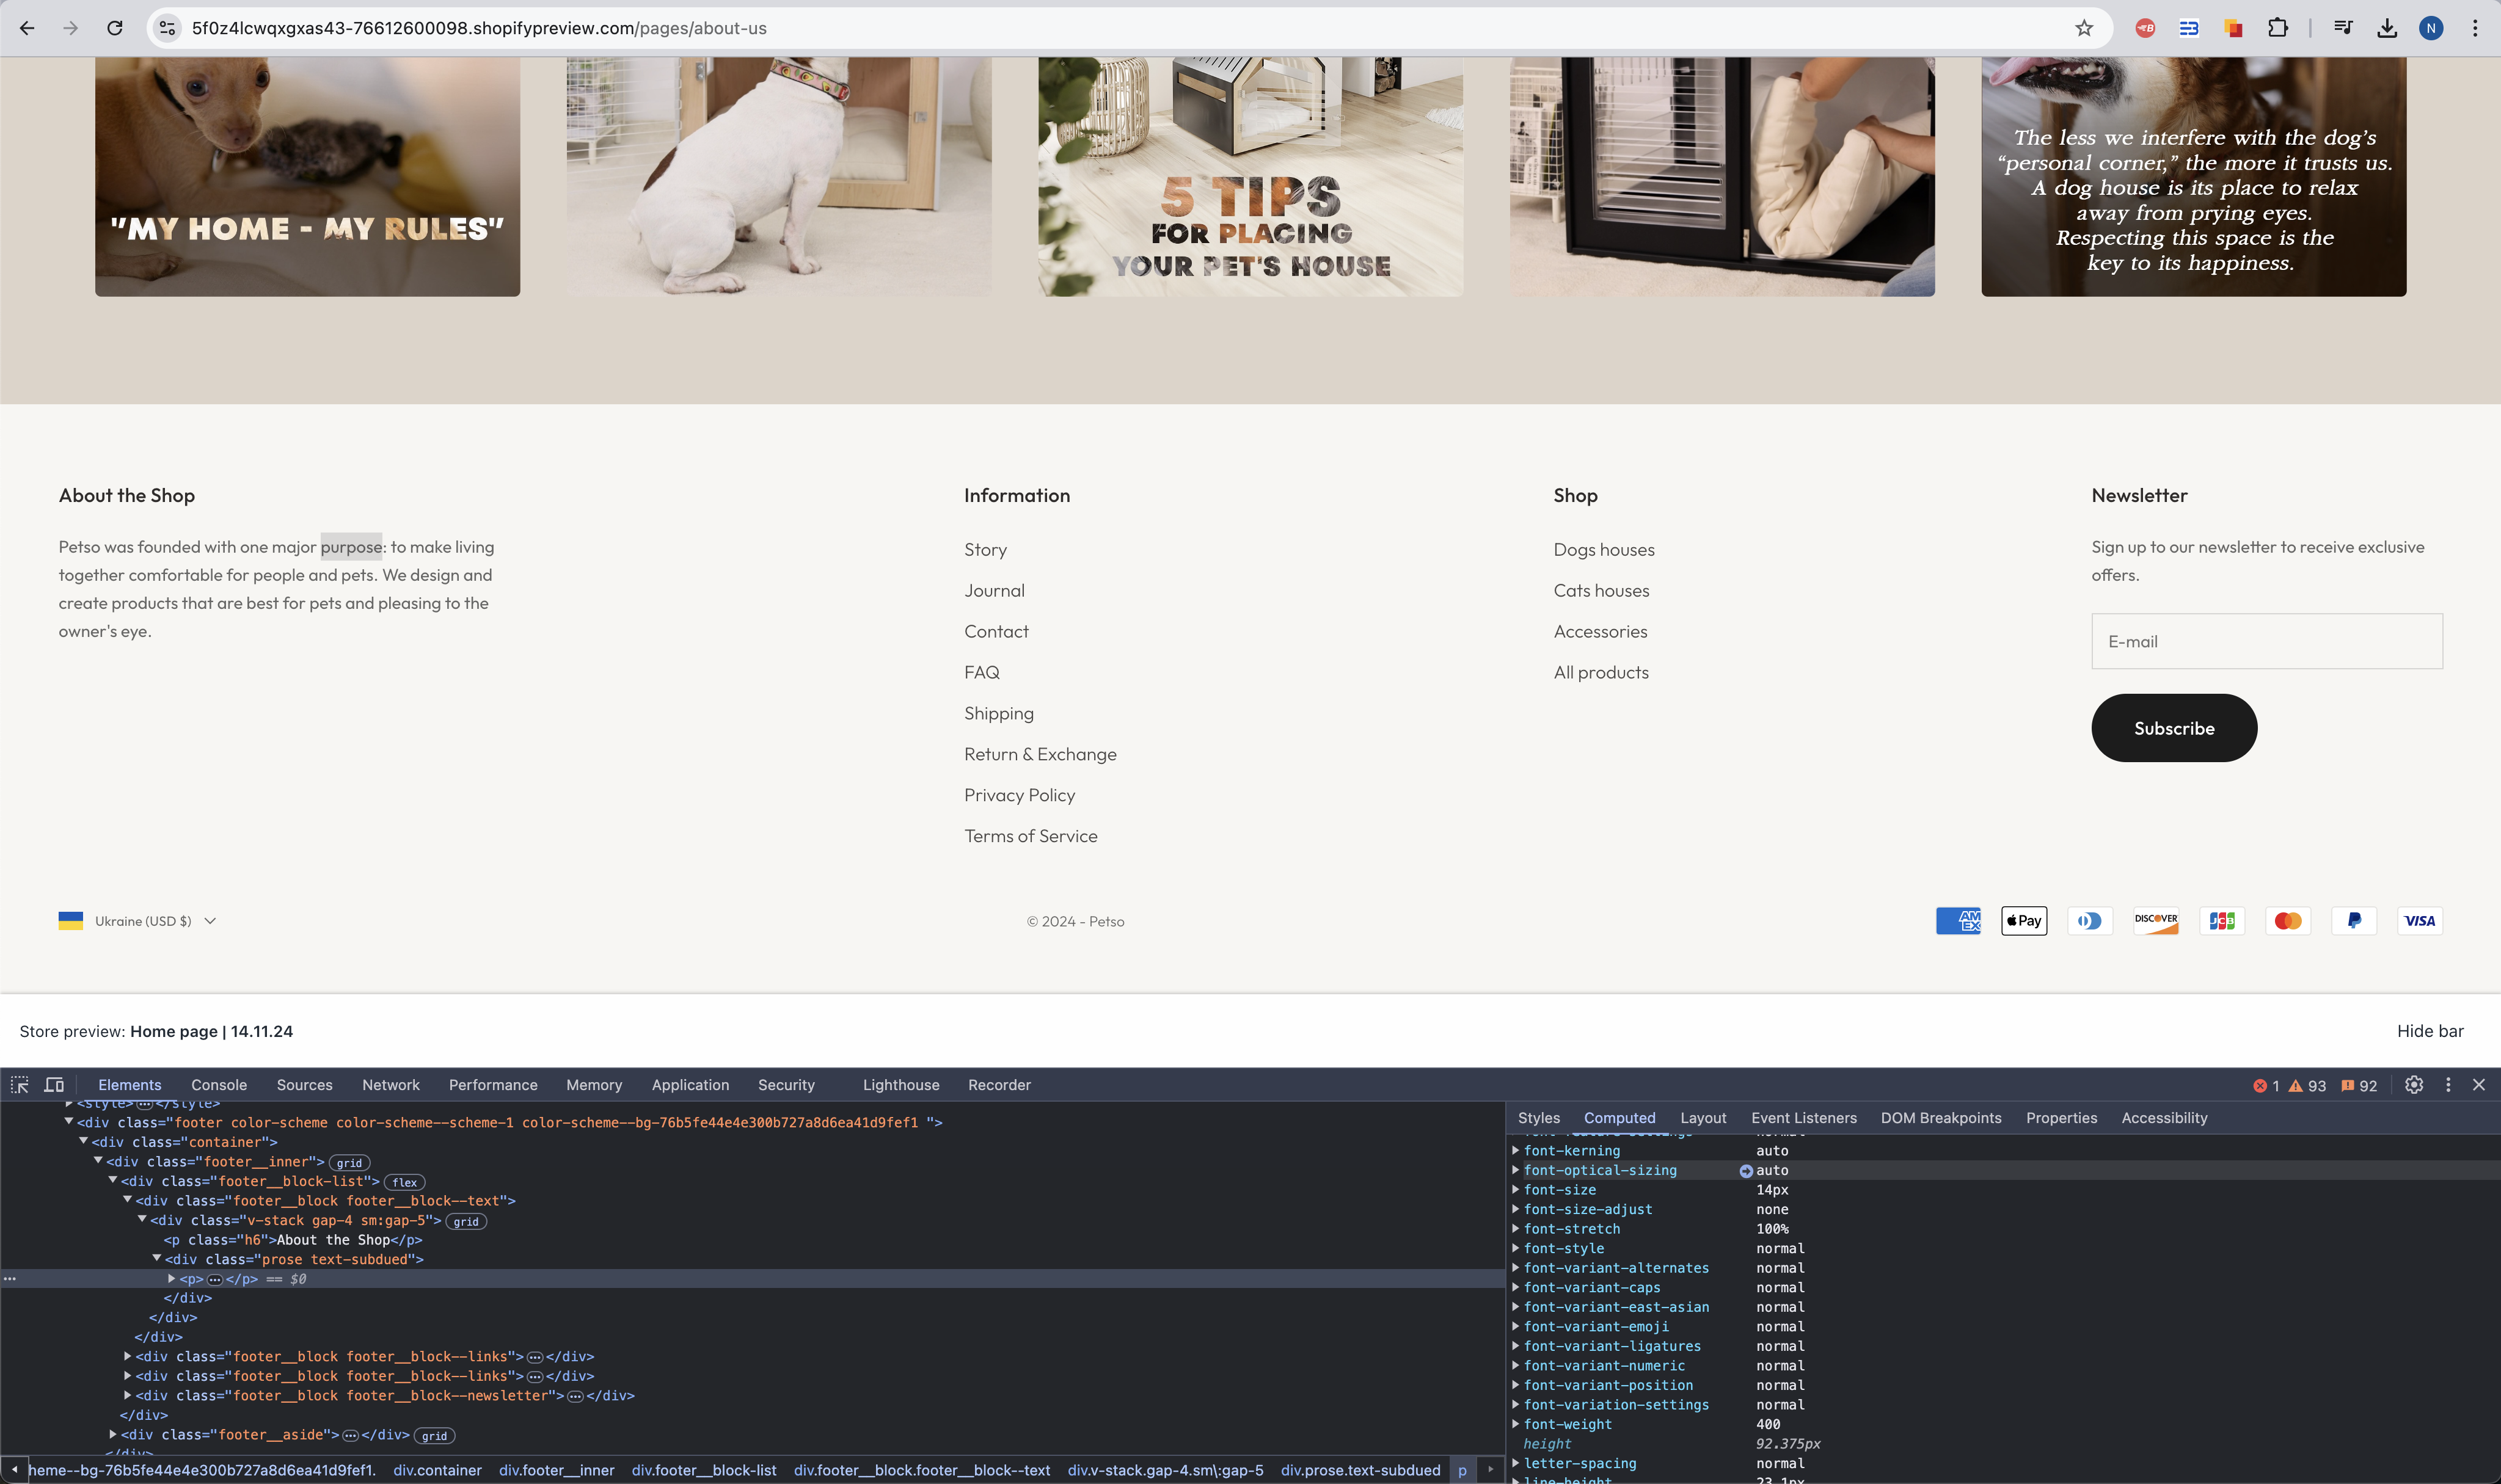This screenshot has width=2501, height=1484.
Task: Click the site information icon in address bar
Action: (x=168, y=28)
